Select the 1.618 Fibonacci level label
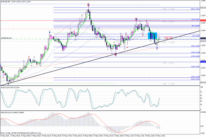This screenshot has width=206, height=137. point(195,52)
